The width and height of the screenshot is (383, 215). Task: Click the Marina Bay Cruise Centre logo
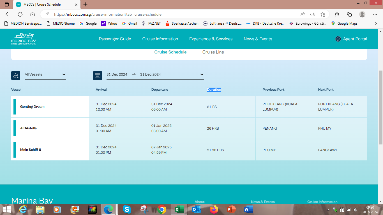(x=23, y=39)
